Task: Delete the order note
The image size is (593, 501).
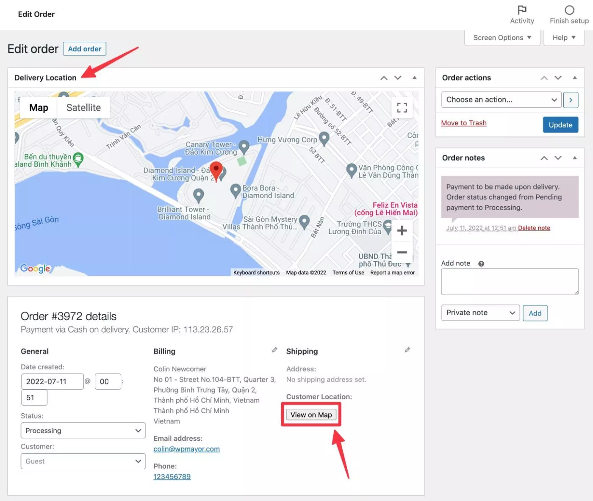Action: [534, 228]
